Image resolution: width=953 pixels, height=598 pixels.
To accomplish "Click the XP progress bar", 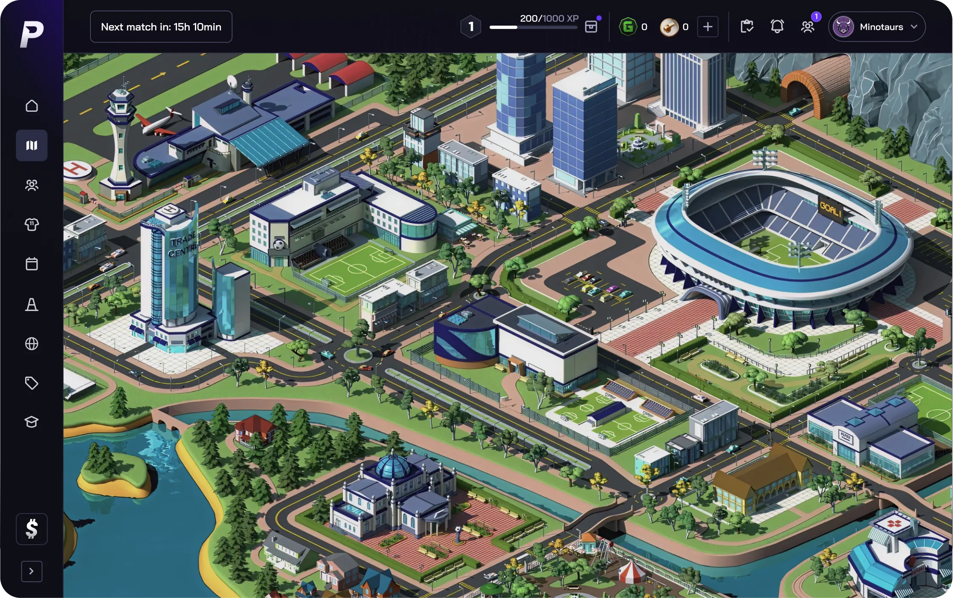I will pos(533,27).
